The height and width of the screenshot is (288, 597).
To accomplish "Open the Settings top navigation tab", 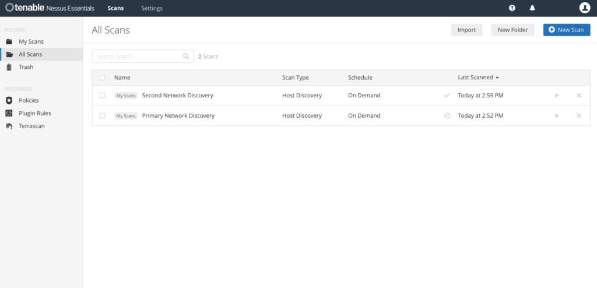I will [x=152, y=8].
